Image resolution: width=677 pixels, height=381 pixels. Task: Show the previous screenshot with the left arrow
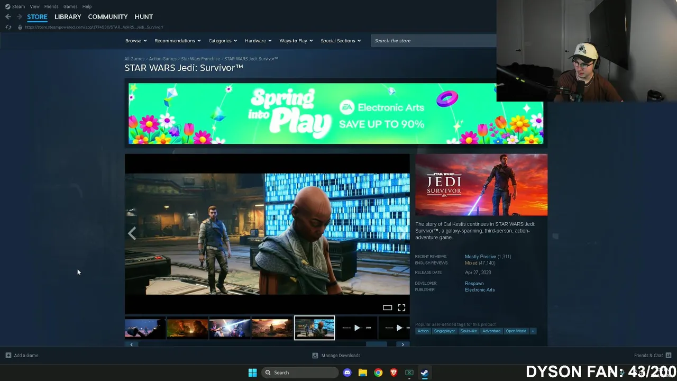coord(132,234)
